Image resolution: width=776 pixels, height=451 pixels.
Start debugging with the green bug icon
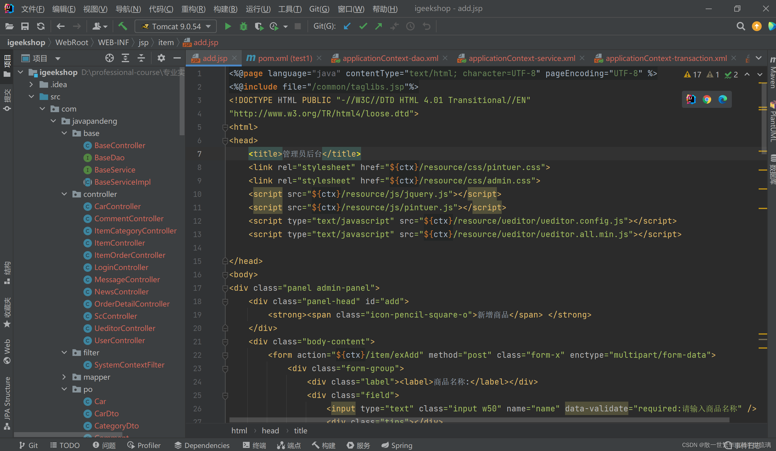click(244, 27)
